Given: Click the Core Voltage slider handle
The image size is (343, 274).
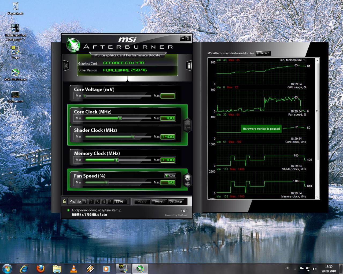Looking at the screenshot, I should [x=85, y=96].
